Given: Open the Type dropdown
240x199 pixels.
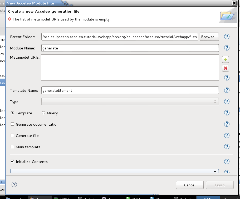Looking at the screenshot, I should tap(130, 101).
